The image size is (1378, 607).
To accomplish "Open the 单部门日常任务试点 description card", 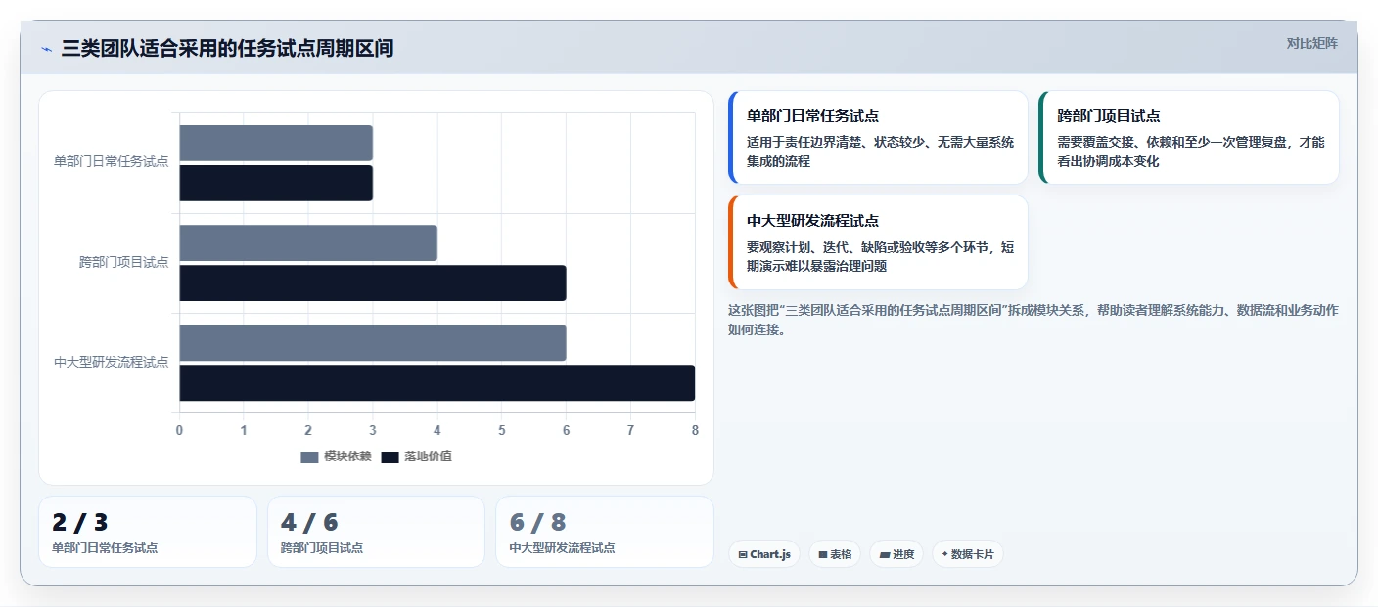I will [x=878, y=138].
